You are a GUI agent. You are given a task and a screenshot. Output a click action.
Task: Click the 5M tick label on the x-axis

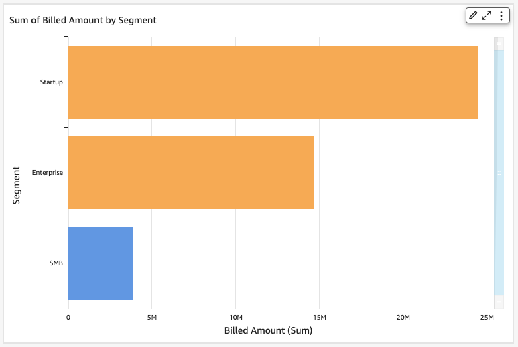click(x=151, y=317)
